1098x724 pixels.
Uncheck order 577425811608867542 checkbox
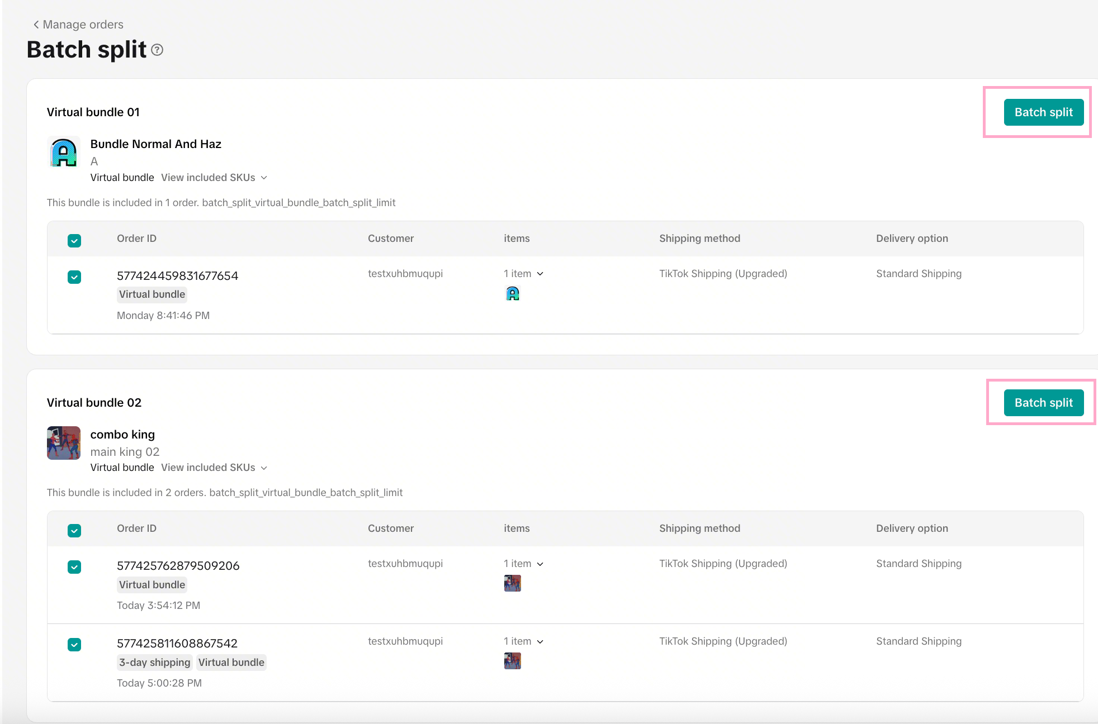74,645
